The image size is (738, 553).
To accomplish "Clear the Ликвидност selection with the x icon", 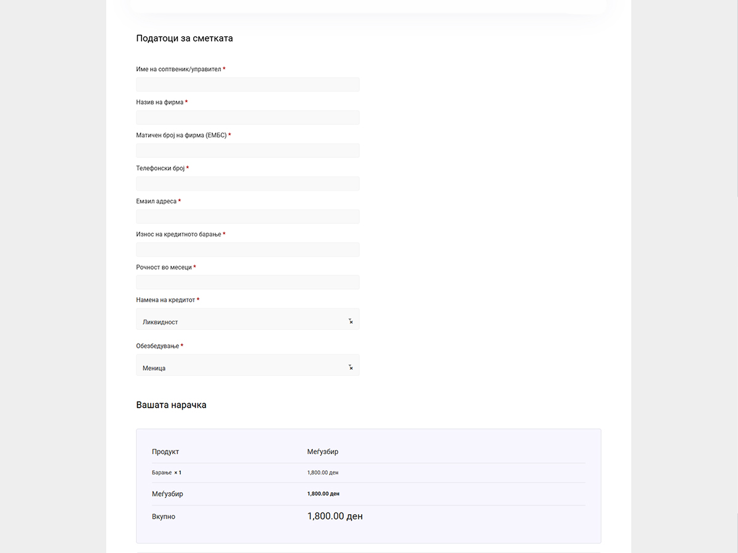I will 351,322.
